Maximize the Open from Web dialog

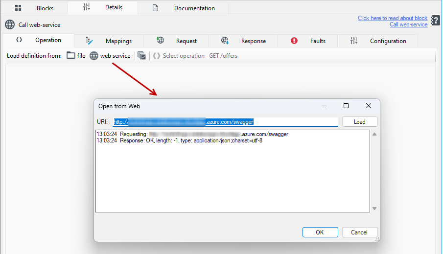pyautogui.click(x=346, y=106)
